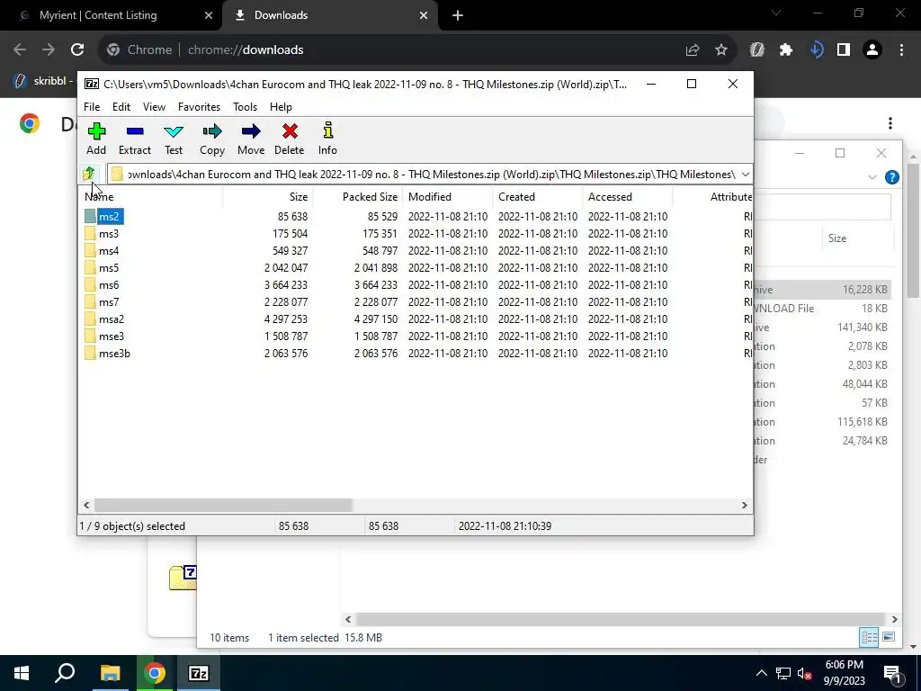Image resolution: width=921 pixels, height=691 pixels.
Task: Click the 7-Zip horizontal scrollbar thumb
Action: click(x=223, y=505)
